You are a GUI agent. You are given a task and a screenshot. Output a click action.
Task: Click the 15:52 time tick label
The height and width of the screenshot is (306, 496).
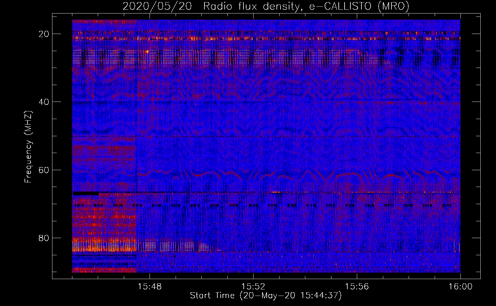[253, 287]
